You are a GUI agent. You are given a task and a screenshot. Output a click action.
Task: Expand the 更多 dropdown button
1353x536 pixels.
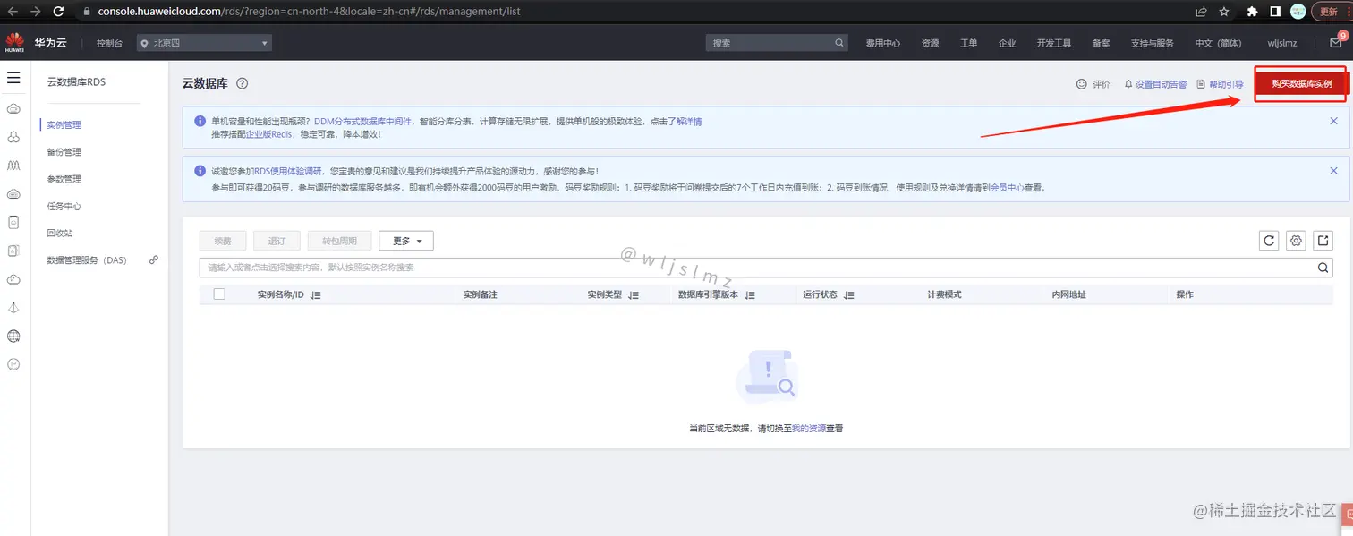pos(406,241)
